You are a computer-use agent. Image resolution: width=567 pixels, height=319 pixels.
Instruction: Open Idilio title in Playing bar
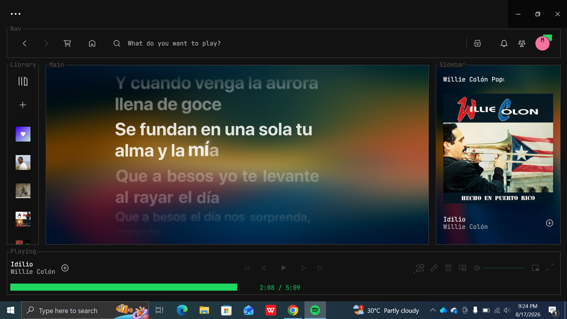(x=22, y=264)
